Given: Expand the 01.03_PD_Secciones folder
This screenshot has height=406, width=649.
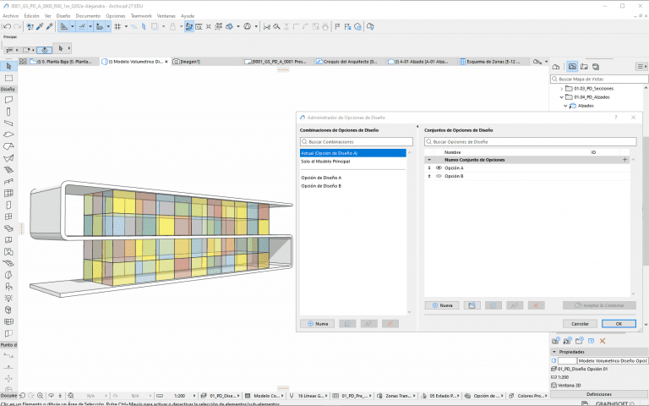Looking at the screenshot, I should pos(562,88).
